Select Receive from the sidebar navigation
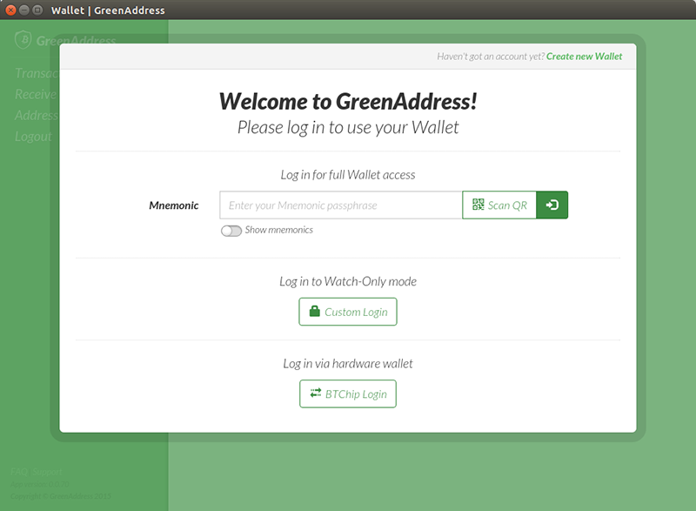The height and width of the screenshot is (511, 696). (x=35, y=94)
